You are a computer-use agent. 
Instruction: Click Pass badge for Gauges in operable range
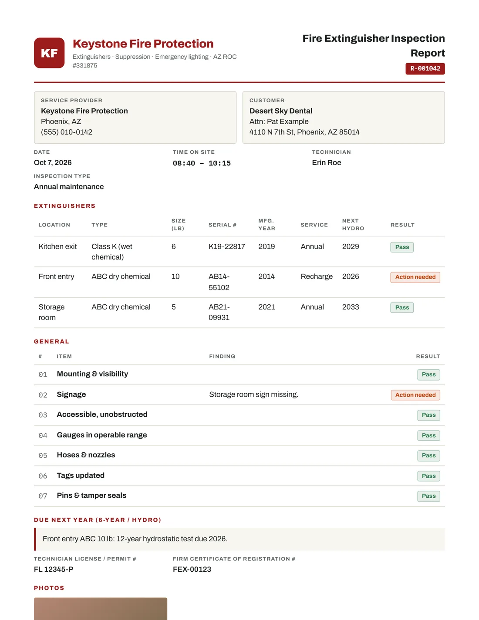[428, 435]
